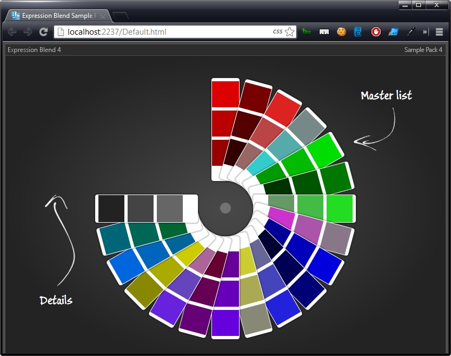This screenshot has width=451, height=356.
Task: Click the css icon in the address bar
Action: pos(277,31)
